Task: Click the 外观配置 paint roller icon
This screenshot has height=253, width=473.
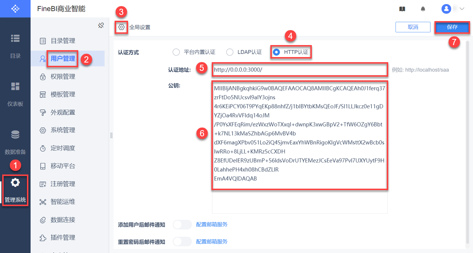Action: coord(43,112)
